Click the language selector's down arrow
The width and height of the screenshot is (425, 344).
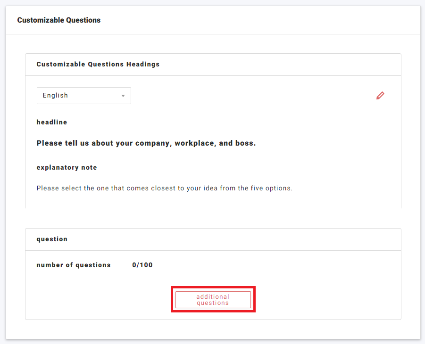123,96
